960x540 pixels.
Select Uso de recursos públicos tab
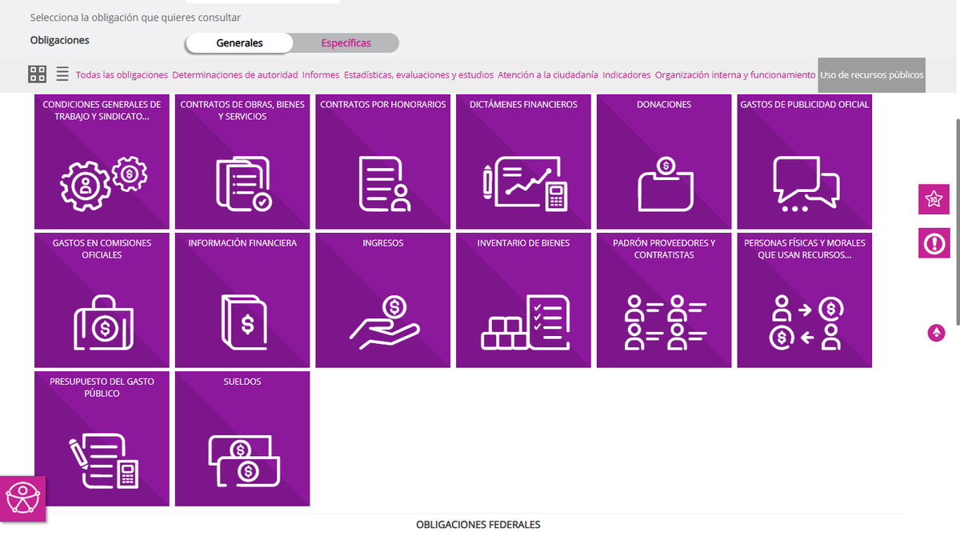pyautogui.click(x=872, y=74)
